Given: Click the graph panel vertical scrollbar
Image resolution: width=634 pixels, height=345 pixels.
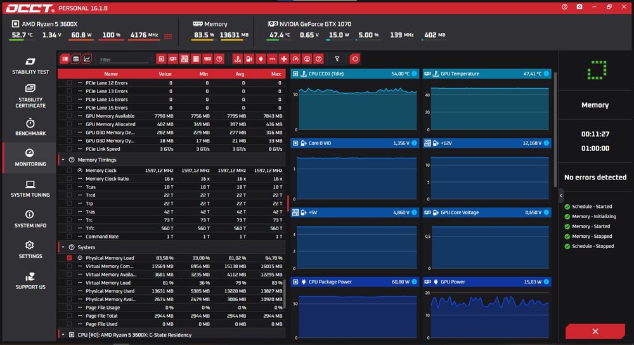Looking at the screenshot, I should pos(555,129).
